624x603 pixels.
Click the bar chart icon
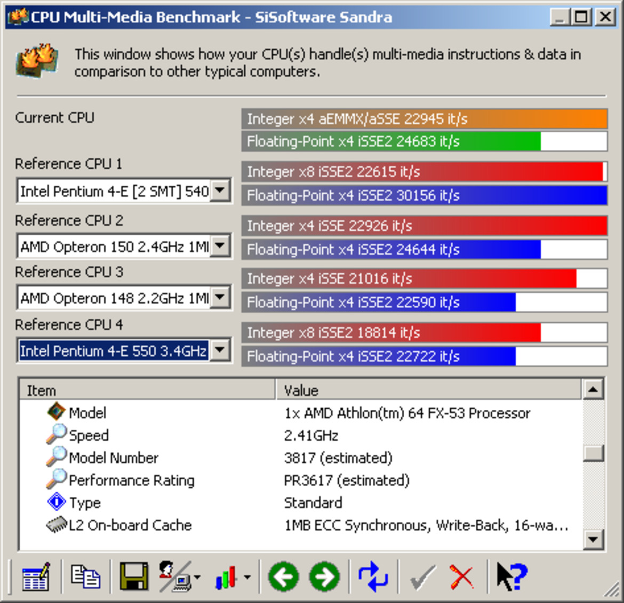pos(226,577)
